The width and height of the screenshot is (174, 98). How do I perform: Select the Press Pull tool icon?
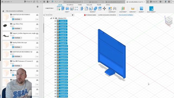click(x=82, y=8)
